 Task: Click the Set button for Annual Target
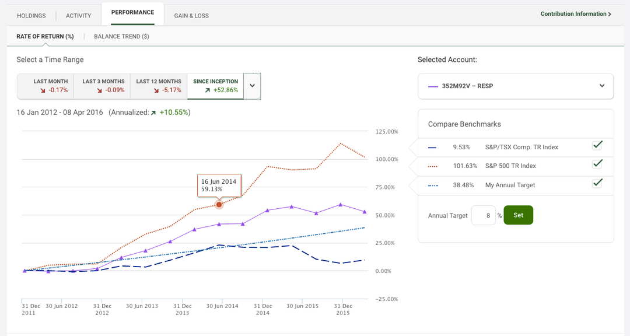click(518, 215)
